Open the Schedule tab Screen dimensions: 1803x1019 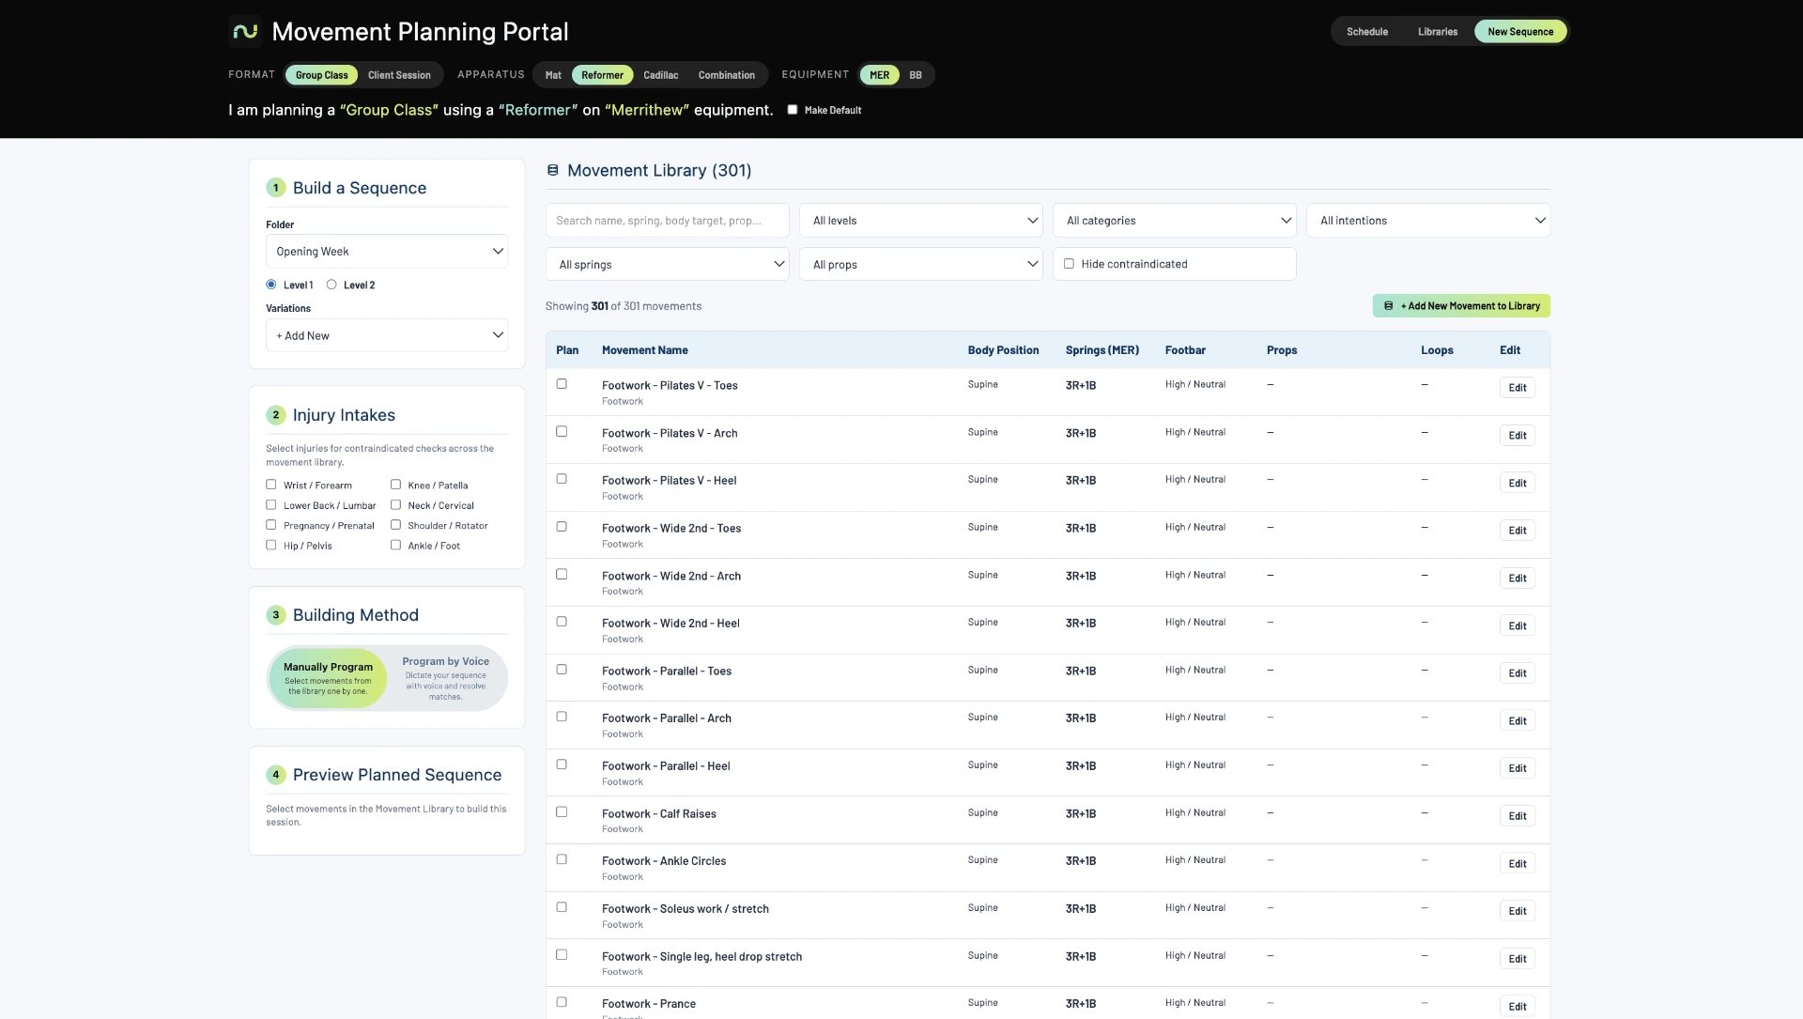click(x=1366, y=32)
